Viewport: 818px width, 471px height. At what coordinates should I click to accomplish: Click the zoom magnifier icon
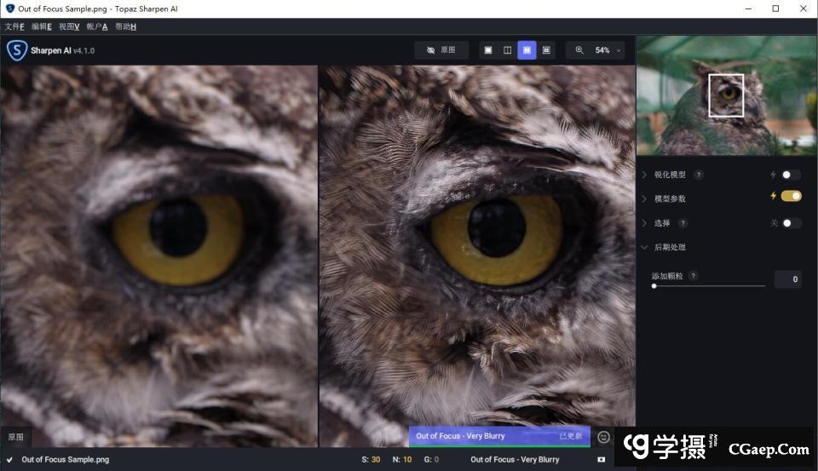pos(579,50)
